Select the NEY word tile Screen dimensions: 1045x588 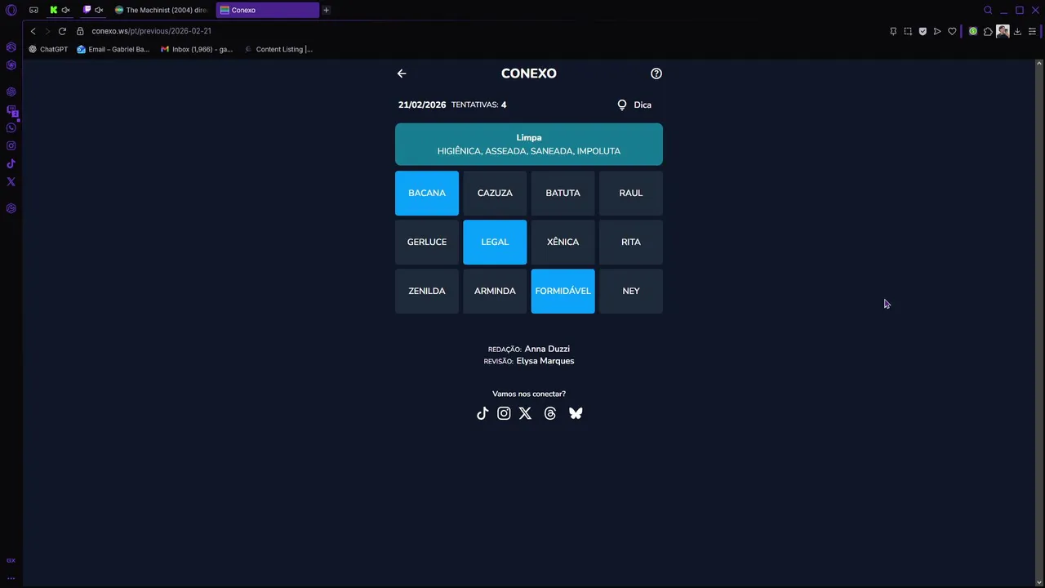pyautogui.click(x=631, y=291)
